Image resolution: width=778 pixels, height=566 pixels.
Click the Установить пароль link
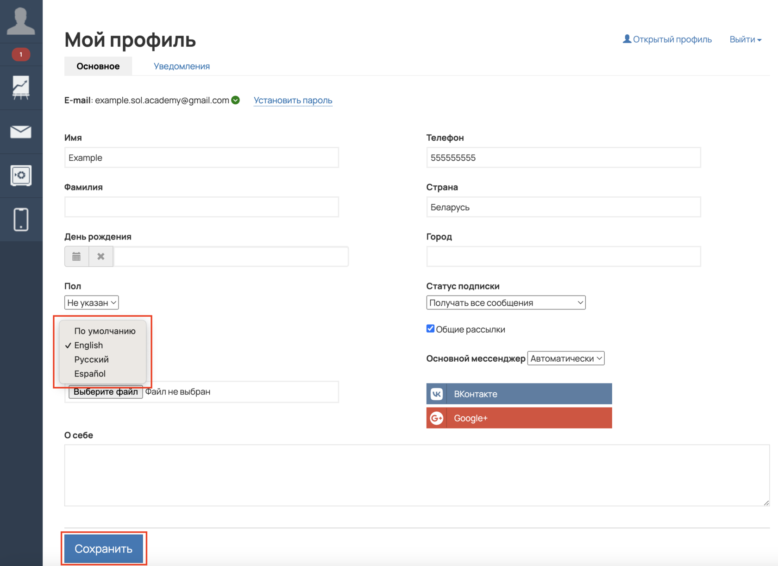coord(293,100)
